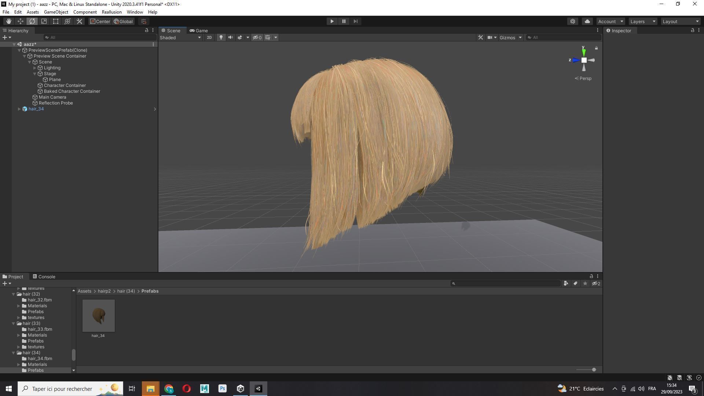Select Reflection Probe in Hierarchy
The image size is (704, 396).
tap(56, 103)
